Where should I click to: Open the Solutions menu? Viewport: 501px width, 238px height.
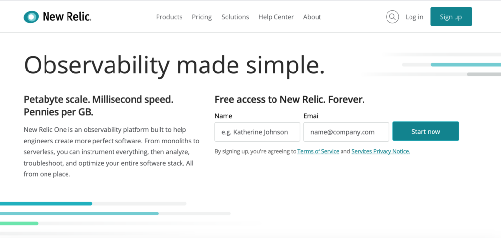click(x=235, y=17)
